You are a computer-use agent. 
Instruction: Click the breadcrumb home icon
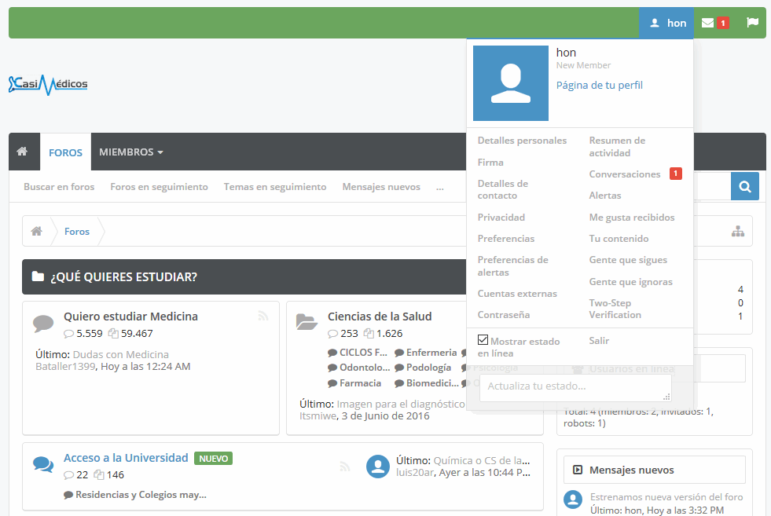[36, 231]
